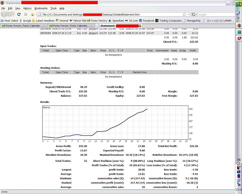Focus the Google search input field
This screenshot has width=242, height=194.
point(216,14)
